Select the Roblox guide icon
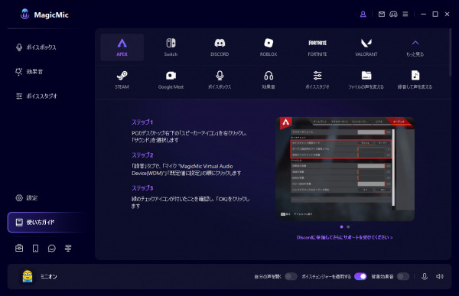The height and width of the screenshot is (296, 459). pos(269,47)
